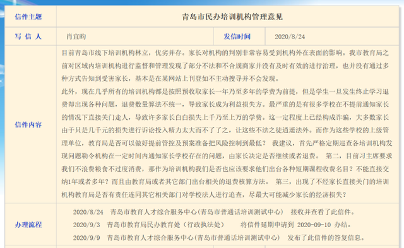Click the line starting 前对区域内培训机构进行监督

225,66
